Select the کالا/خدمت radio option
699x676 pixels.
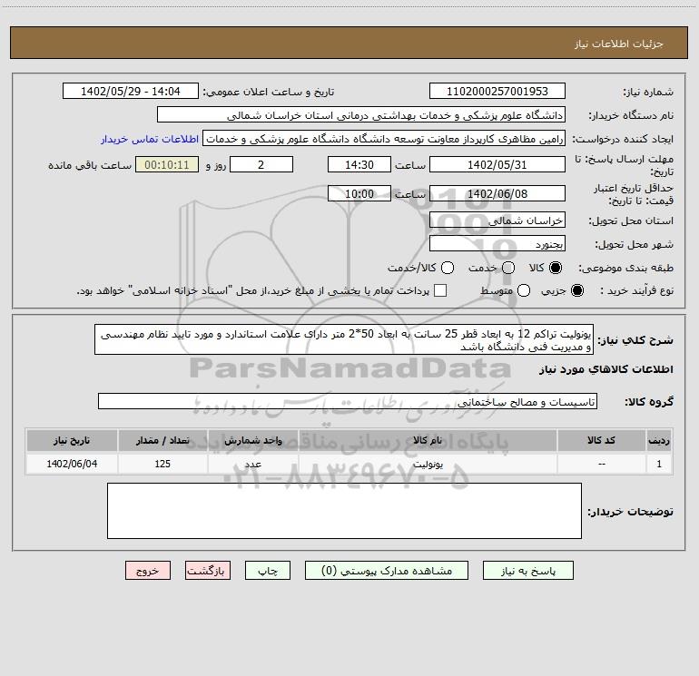click(448, 268)
